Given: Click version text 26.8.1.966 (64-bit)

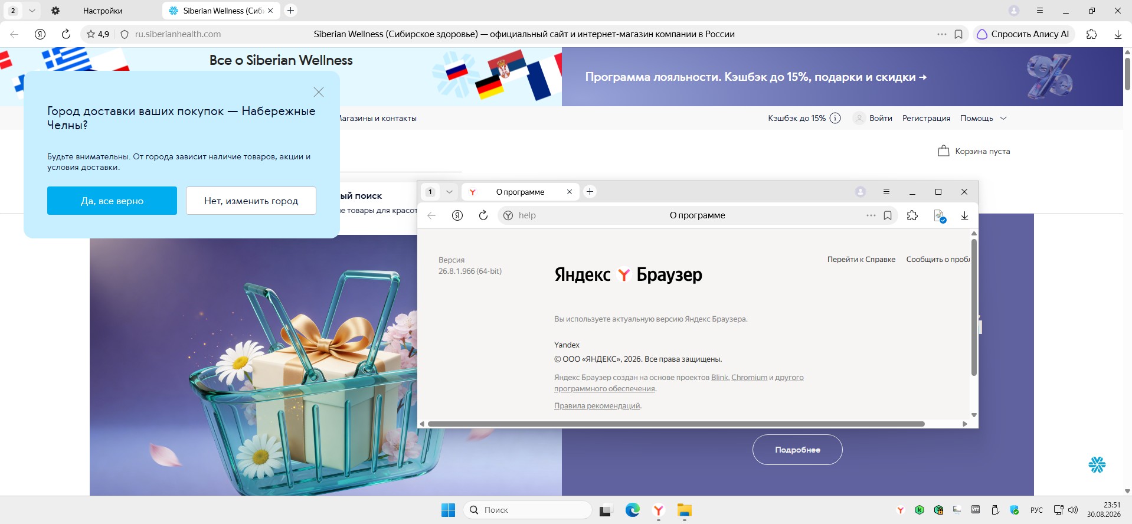Looking at the screenshot, I should (470, 271).
